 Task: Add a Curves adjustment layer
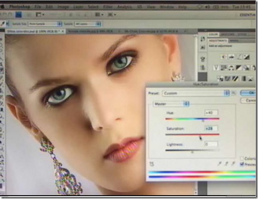[239, 57]
